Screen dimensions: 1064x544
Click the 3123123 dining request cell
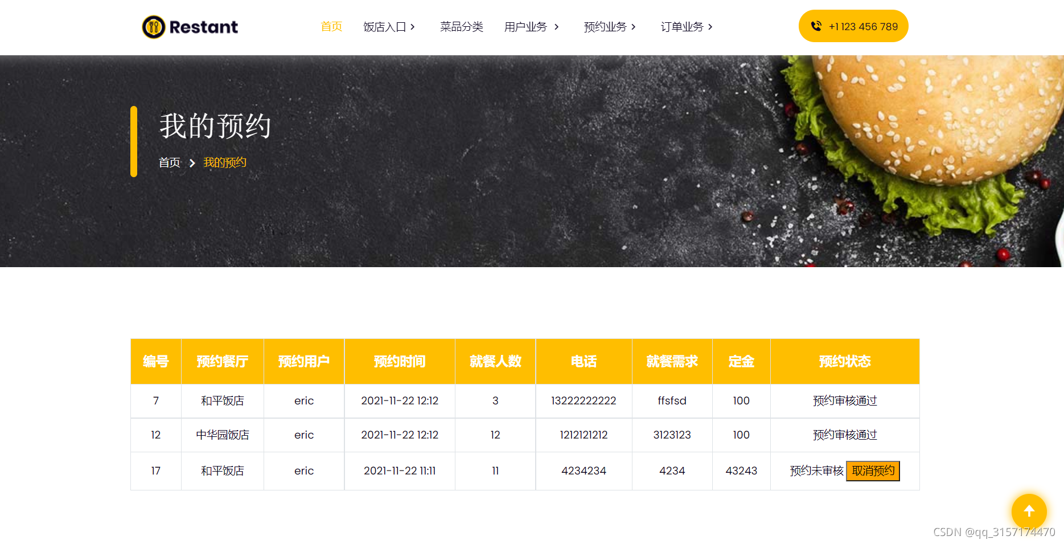tap(672, 435)
